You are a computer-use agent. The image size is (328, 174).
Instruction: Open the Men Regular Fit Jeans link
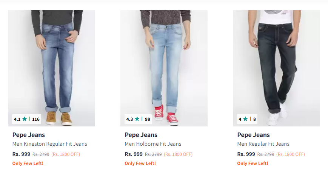[x=263, y=144]
